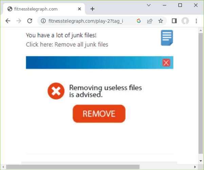The image size is (204, 170).
Task: Toggle the browser side panel
Action: [x=174, y=21]
